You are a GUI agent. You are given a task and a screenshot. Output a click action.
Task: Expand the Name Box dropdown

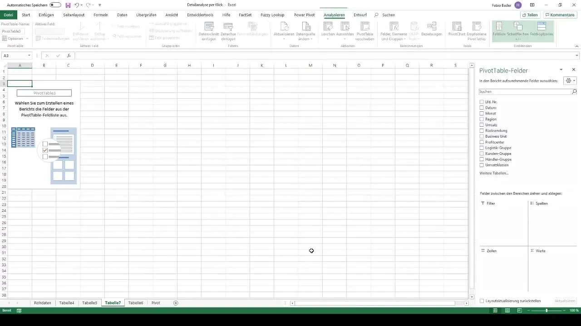point(29,56)
